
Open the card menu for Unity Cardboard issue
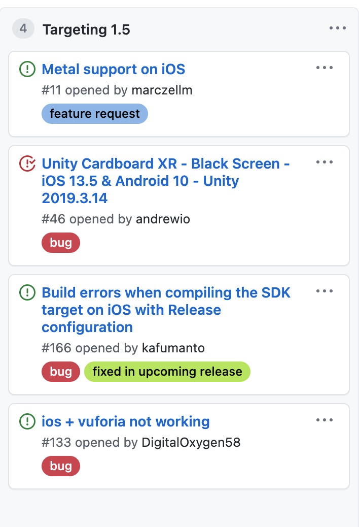click(325, 161)
